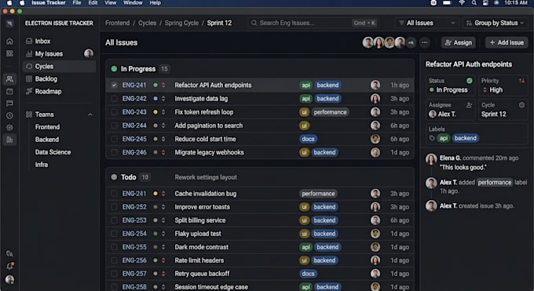Click the green status check icon in Status field
This screenshot has height=291, width=534.
click(x=470, y=81)
